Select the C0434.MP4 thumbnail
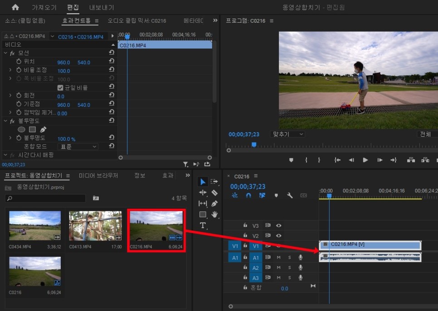This screenshot has height=311, width=438. [35, 225]
